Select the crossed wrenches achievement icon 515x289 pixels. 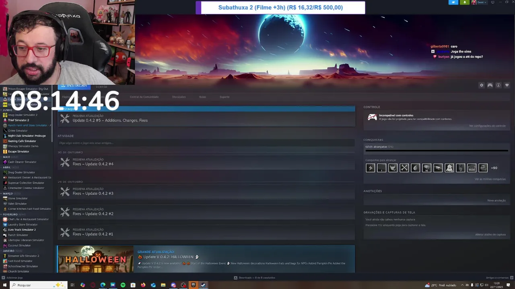tap(404, 168)
